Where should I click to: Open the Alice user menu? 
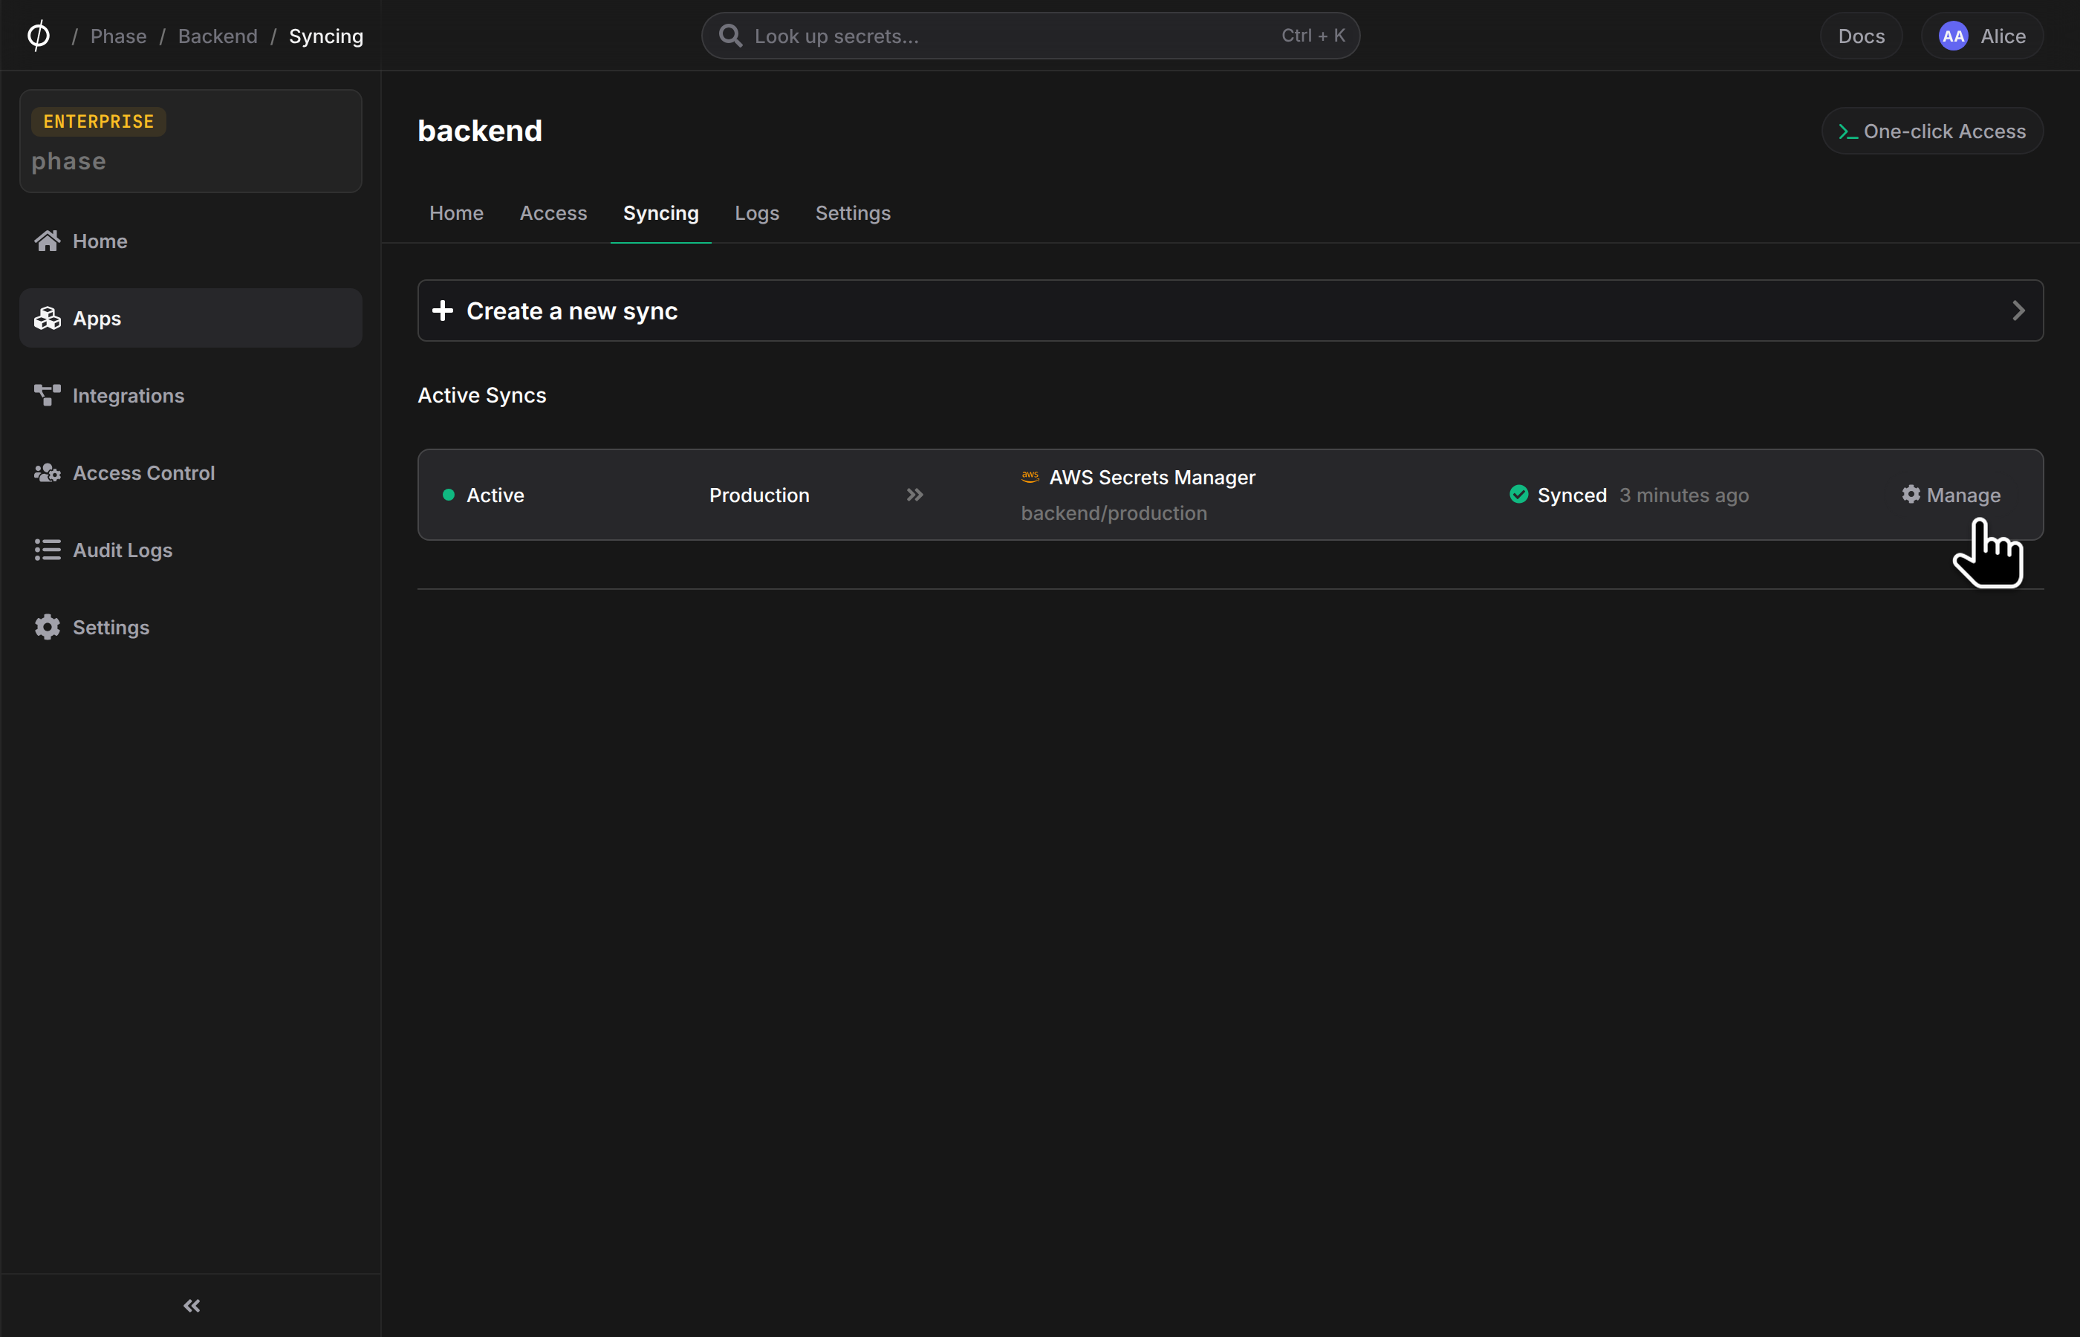[x=1982, y=36]
